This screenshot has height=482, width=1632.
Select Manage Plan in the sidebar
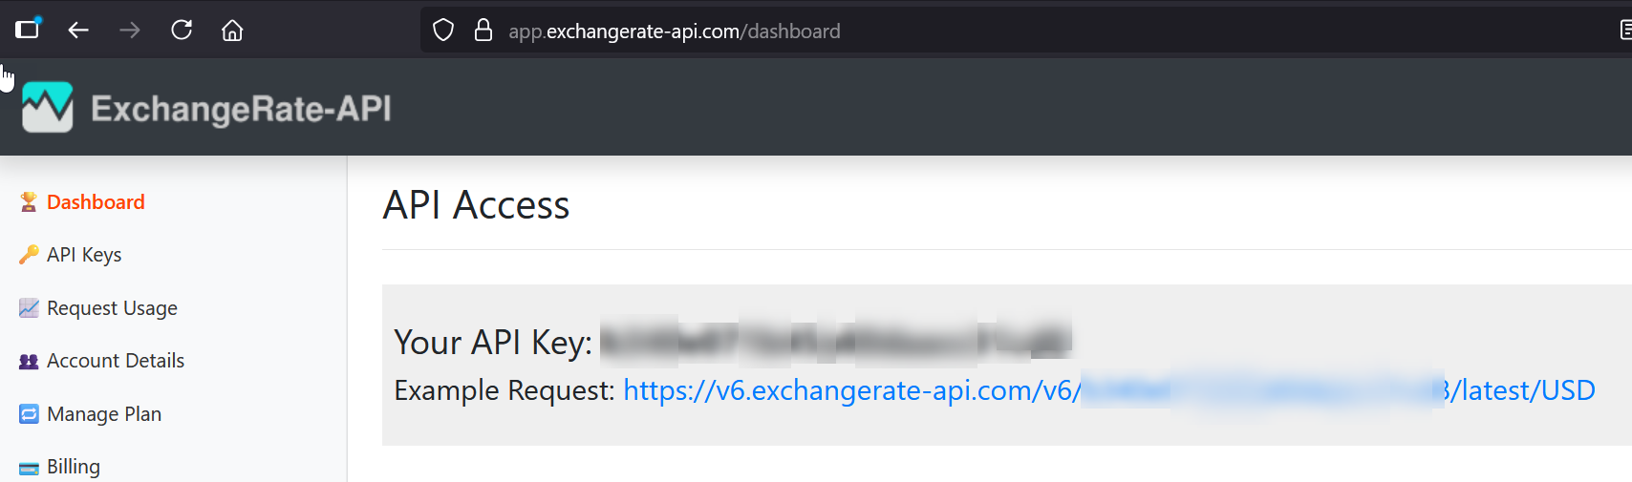[104, 414]
